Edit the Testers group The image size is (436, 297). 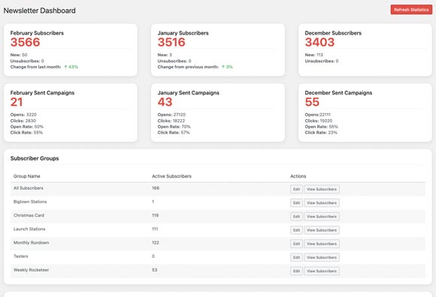(x=296, y=257)
